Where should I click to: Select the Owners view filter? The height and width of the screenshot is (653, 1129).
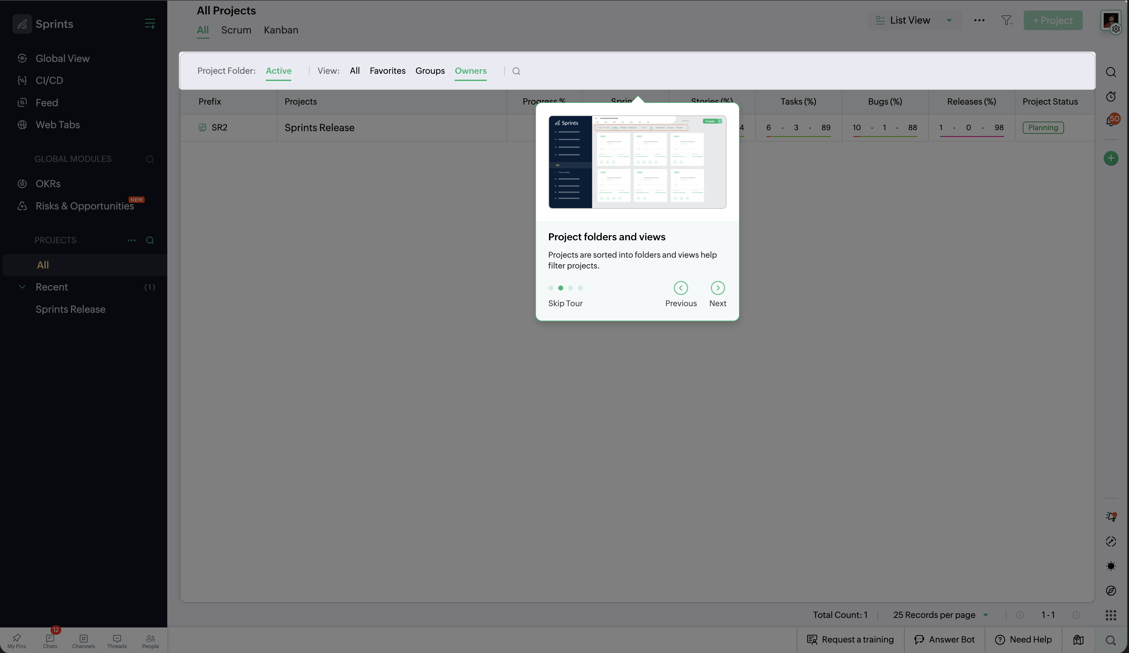point(471,71)
